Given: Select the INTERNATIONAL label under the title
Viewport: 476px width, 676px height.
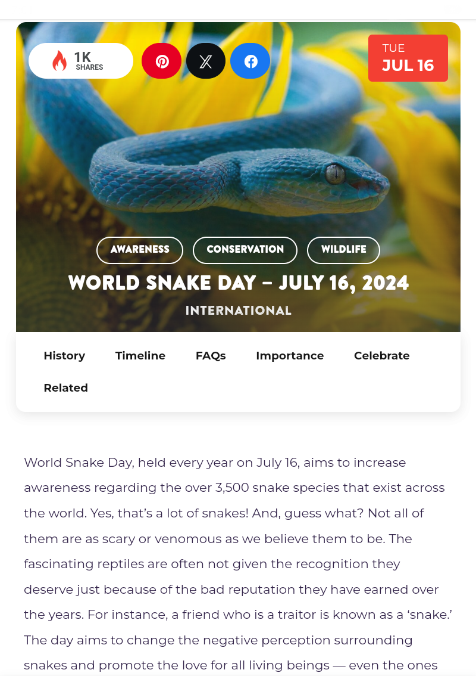Looking at the screenshot, I should click(x=238, y=310).
